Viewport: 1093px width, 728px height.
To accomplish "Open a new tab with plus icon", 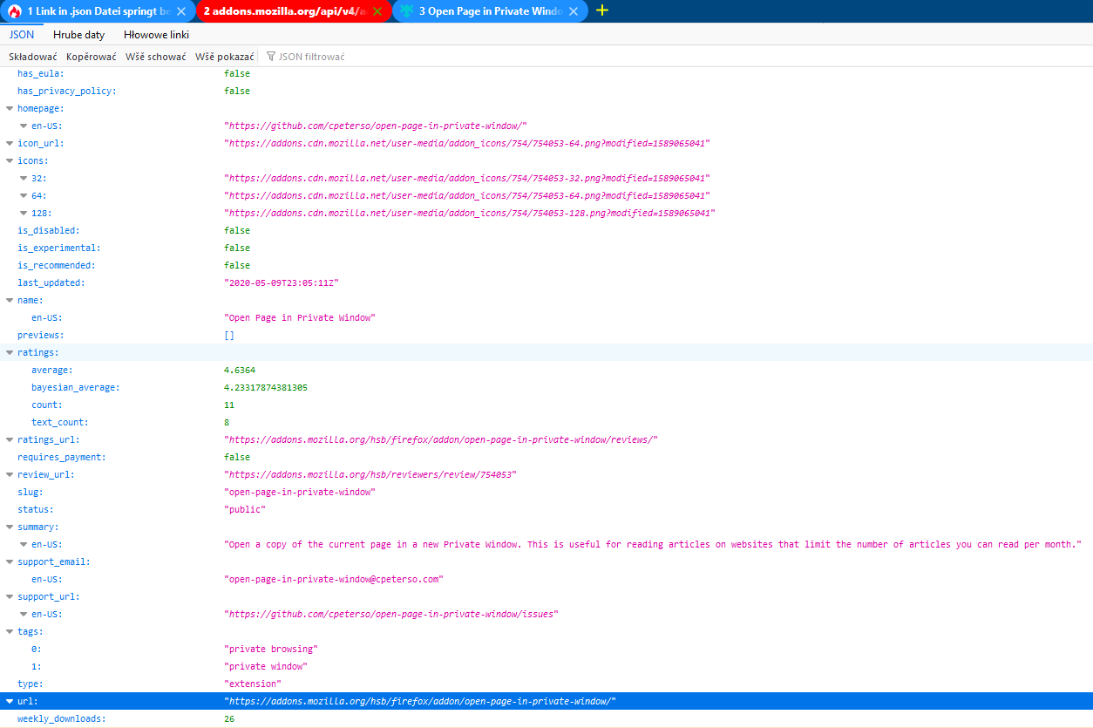I will (601, 10).
